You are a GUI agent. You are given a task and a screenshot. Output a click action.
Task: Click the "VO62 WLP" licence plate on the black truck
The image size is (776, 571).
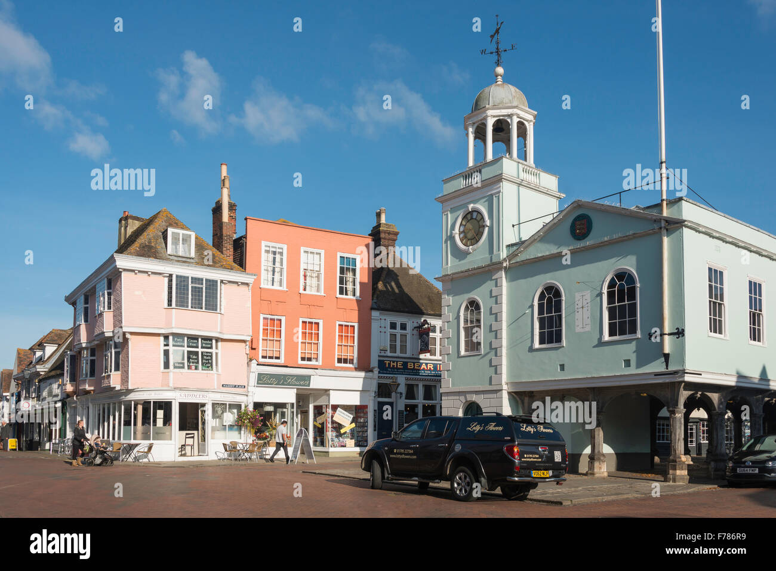(x=540, y=473)
